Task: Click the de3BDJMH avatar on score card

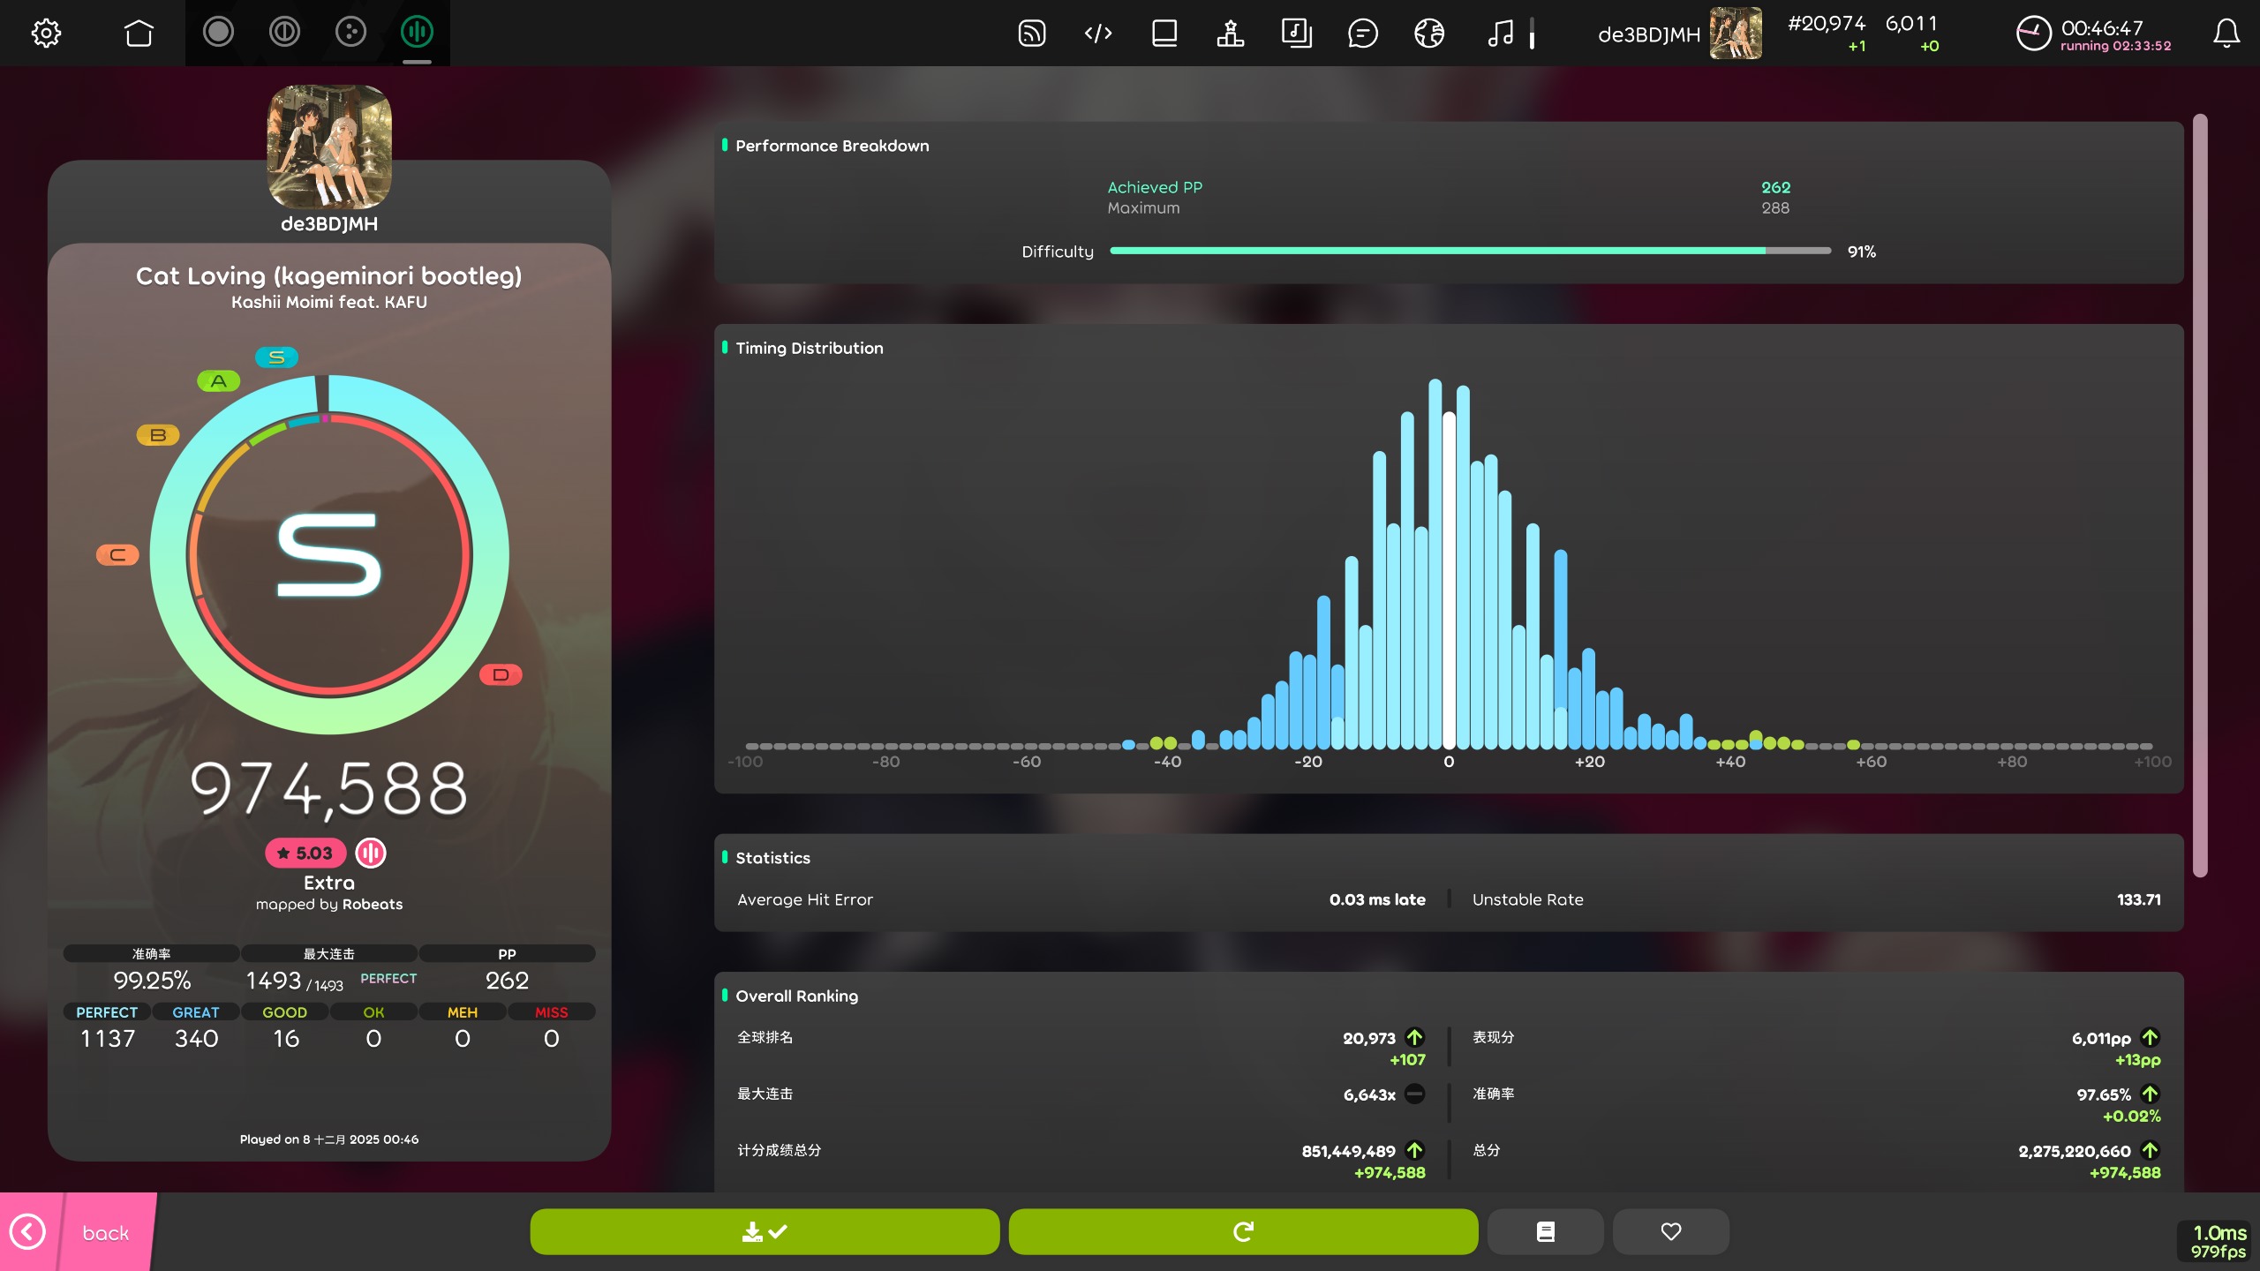Action: (329, 147)
